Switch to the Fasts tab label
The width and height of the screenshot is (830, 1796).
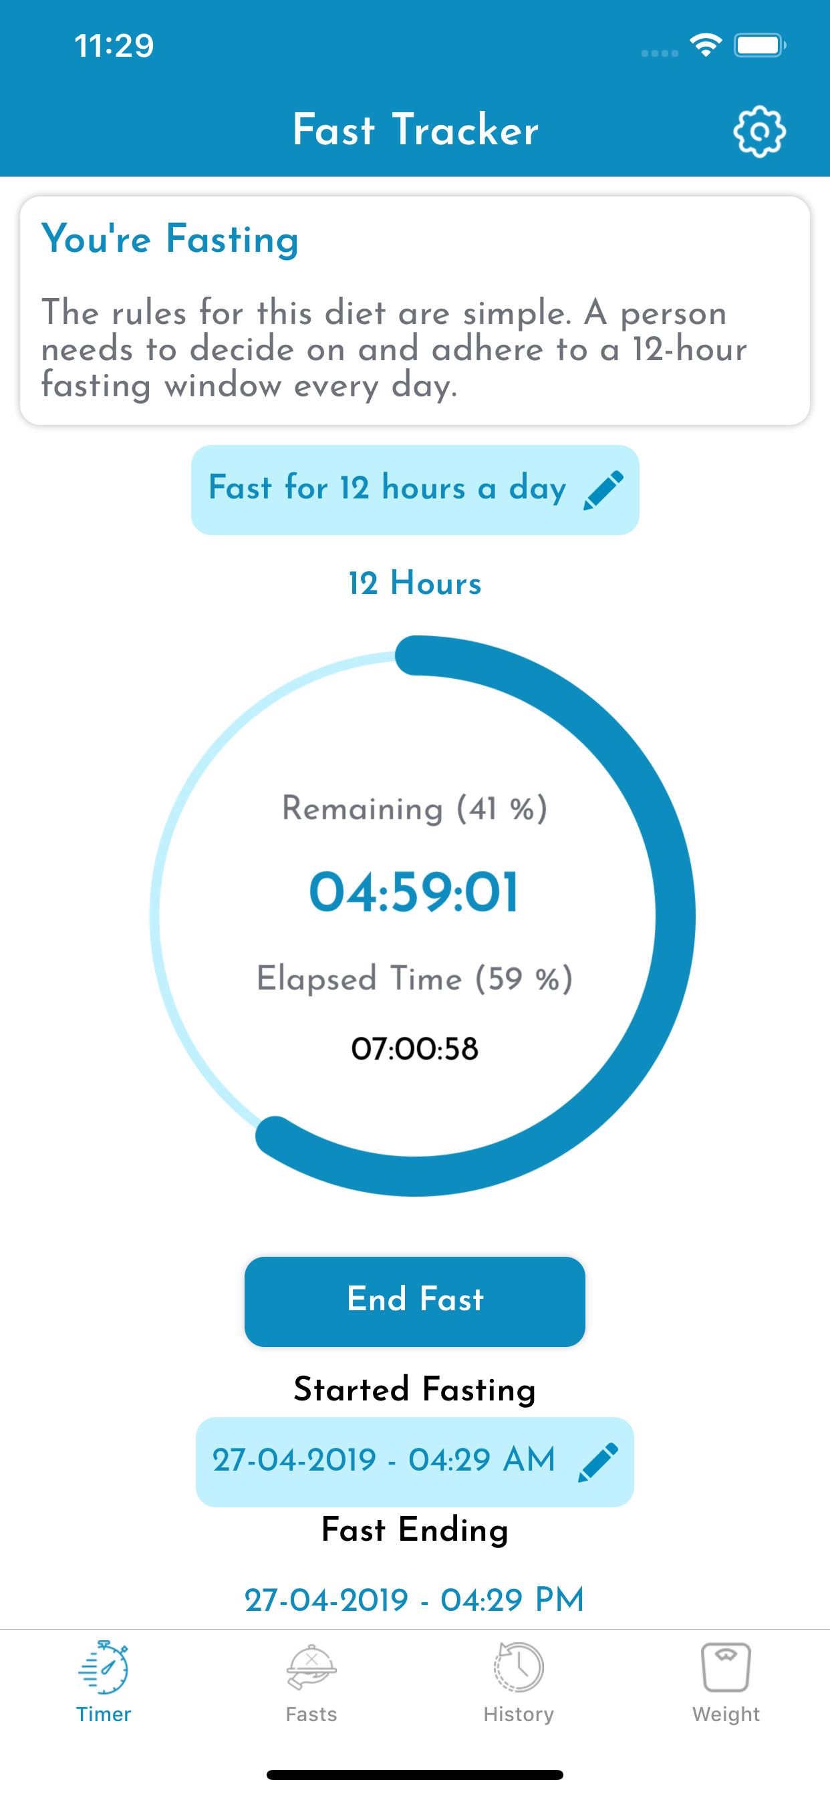(x=311, y=1714)
